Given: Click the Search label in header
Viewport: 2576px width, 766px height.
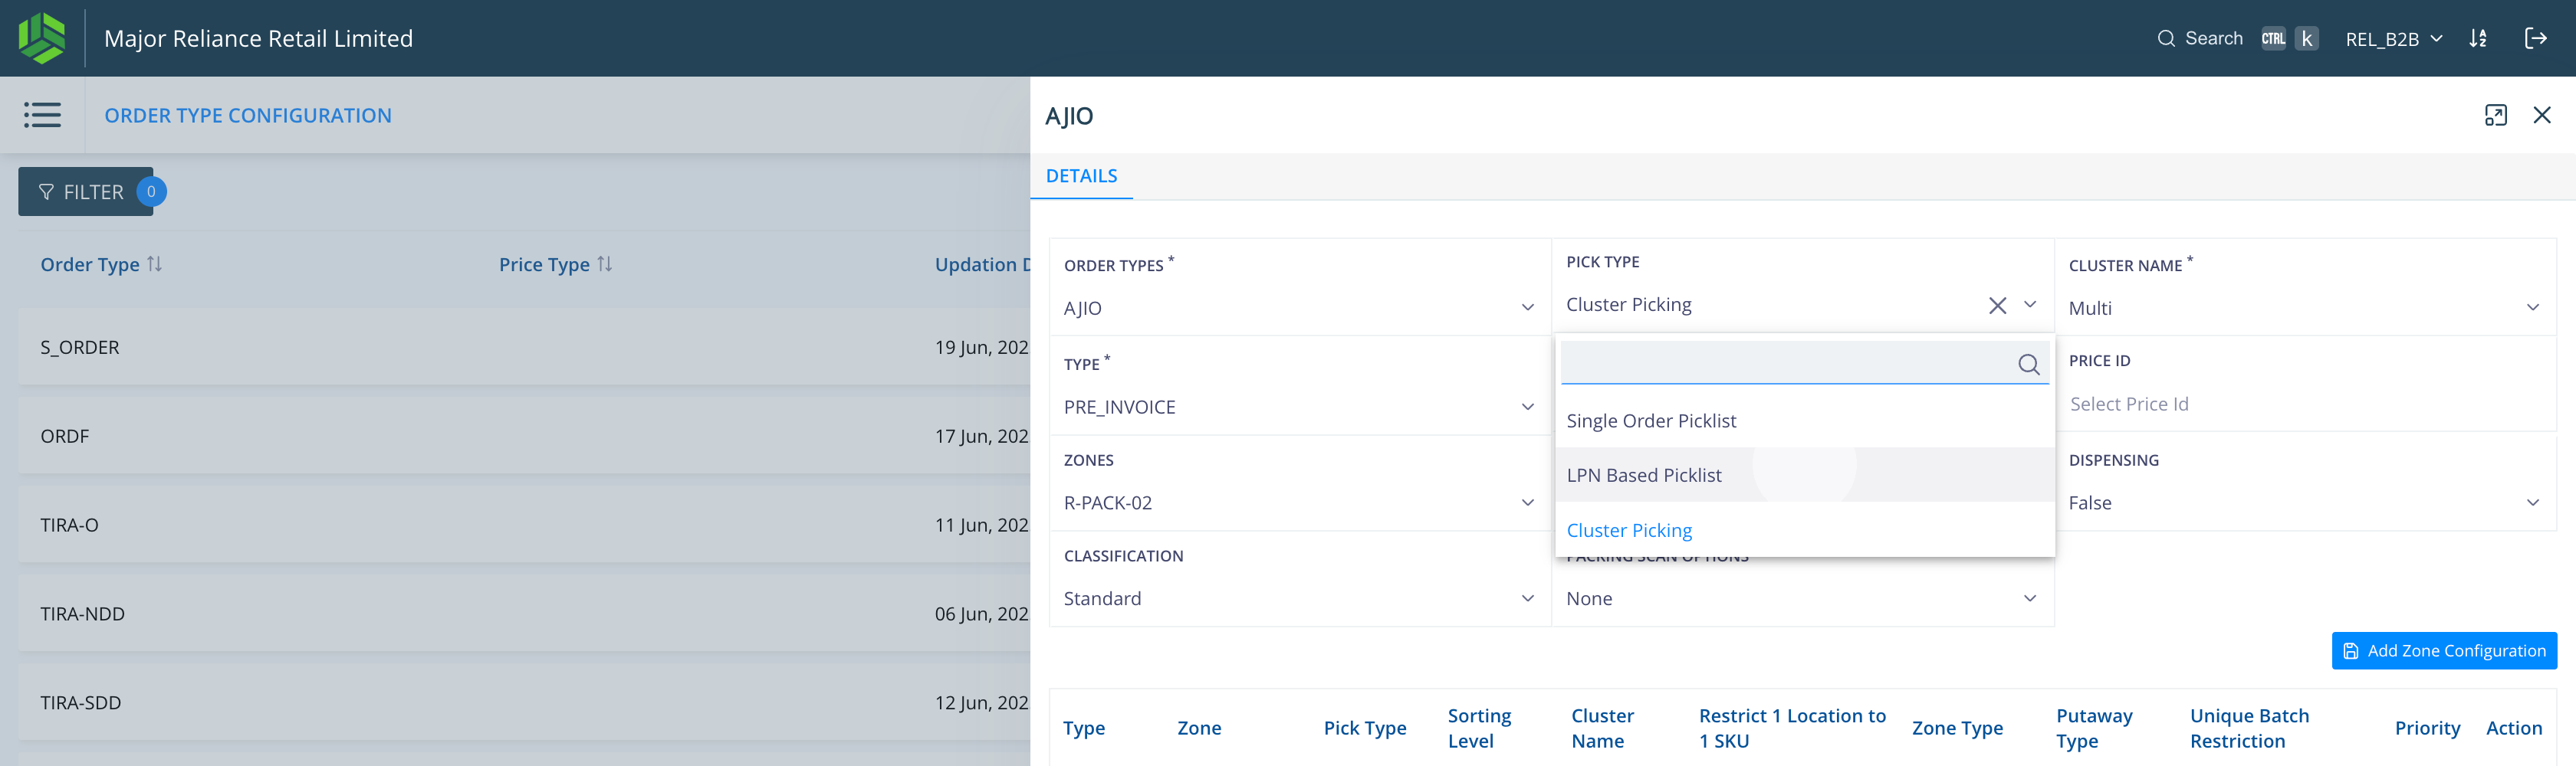Looking at the screenshot, I should click(2213, 38).
